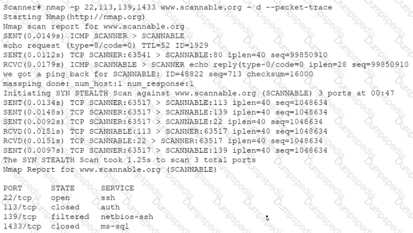Click the scan took 1.25s line

click(129, 160)
